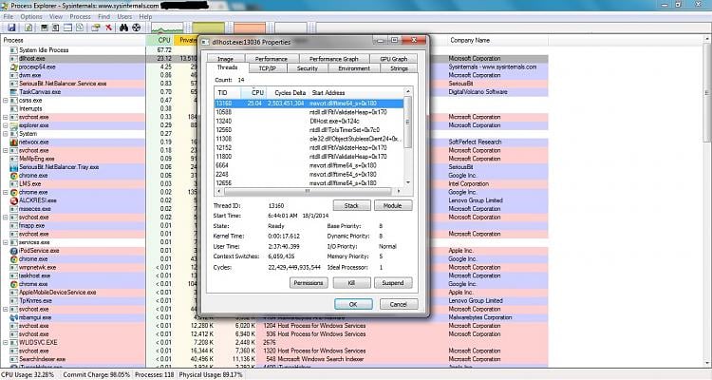Open the Help menu
Image resolution: width=712 pixels, height=380 pixels.
(x=145, y=16)
